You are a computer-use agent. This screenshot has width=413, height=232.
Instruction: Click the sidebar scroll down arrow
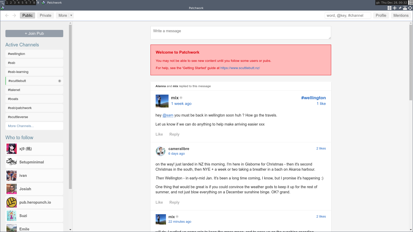click(70, 230)
